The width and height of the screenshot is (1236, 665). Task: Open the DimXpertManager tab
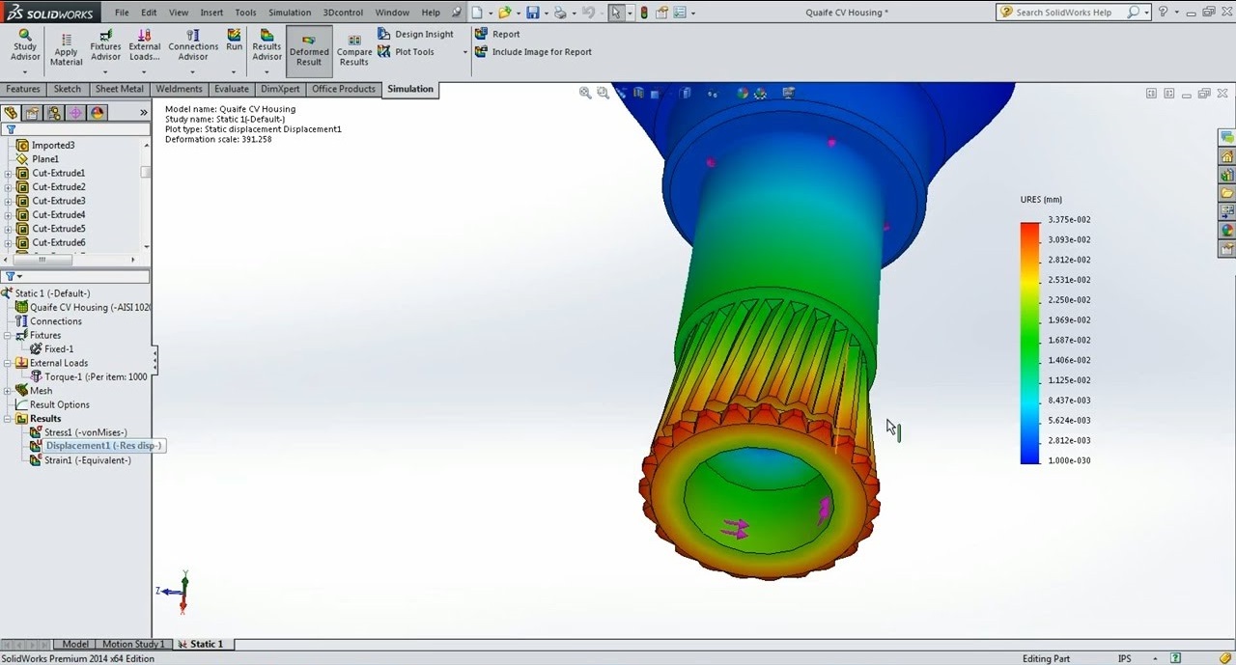click(x=75, y=113)
